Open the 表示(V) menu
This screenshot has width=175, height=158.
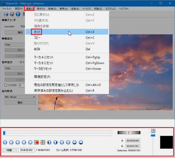click(x=41, y=9)
